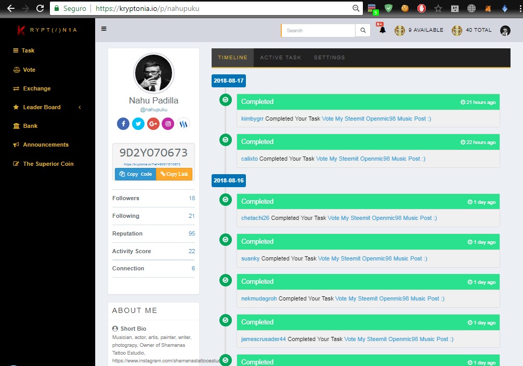Open calixto user link
This screenshot has width=523, height=366.
pos(250,159)
